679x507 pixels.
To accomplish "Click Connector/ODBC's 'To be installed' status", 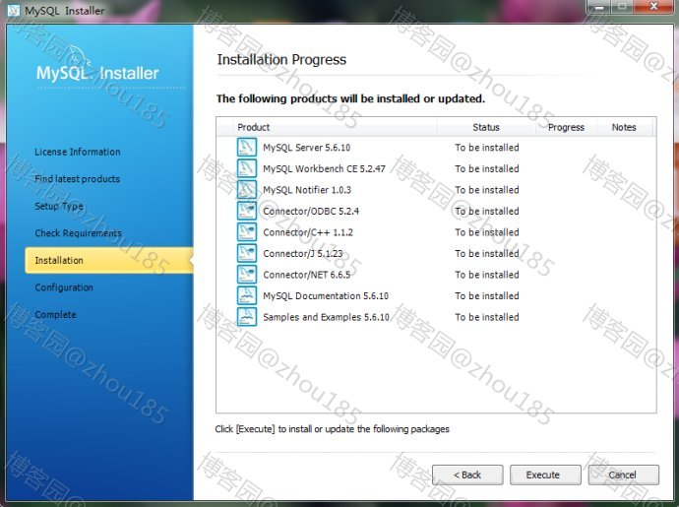I will 487,211.
